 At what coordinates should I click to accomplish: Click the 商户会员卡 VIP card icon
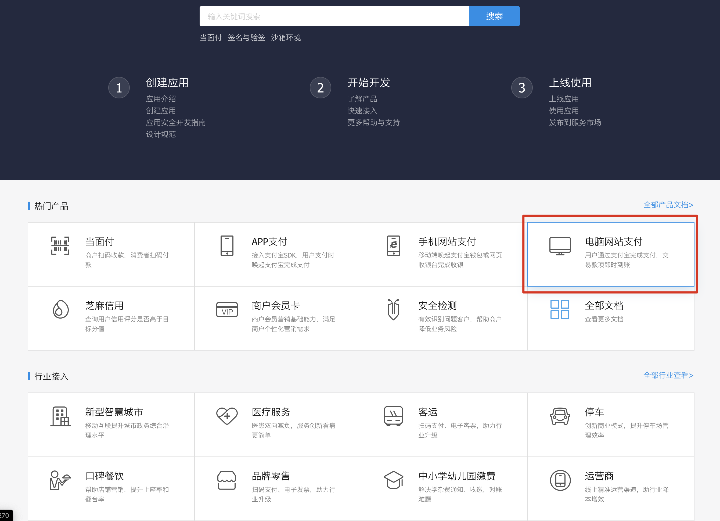pos(227,309)
